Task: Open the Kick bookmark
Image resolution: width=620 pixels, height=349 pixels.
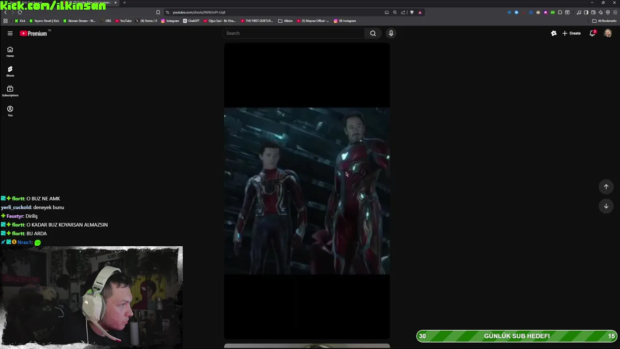Action: (x=20, y=21)
